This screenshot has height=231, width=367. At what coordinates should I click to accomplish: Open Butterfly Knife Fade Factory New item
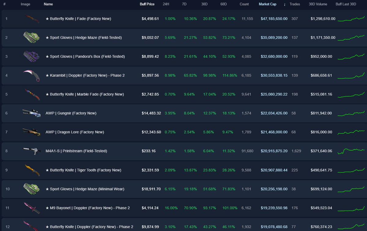point(78,19)
